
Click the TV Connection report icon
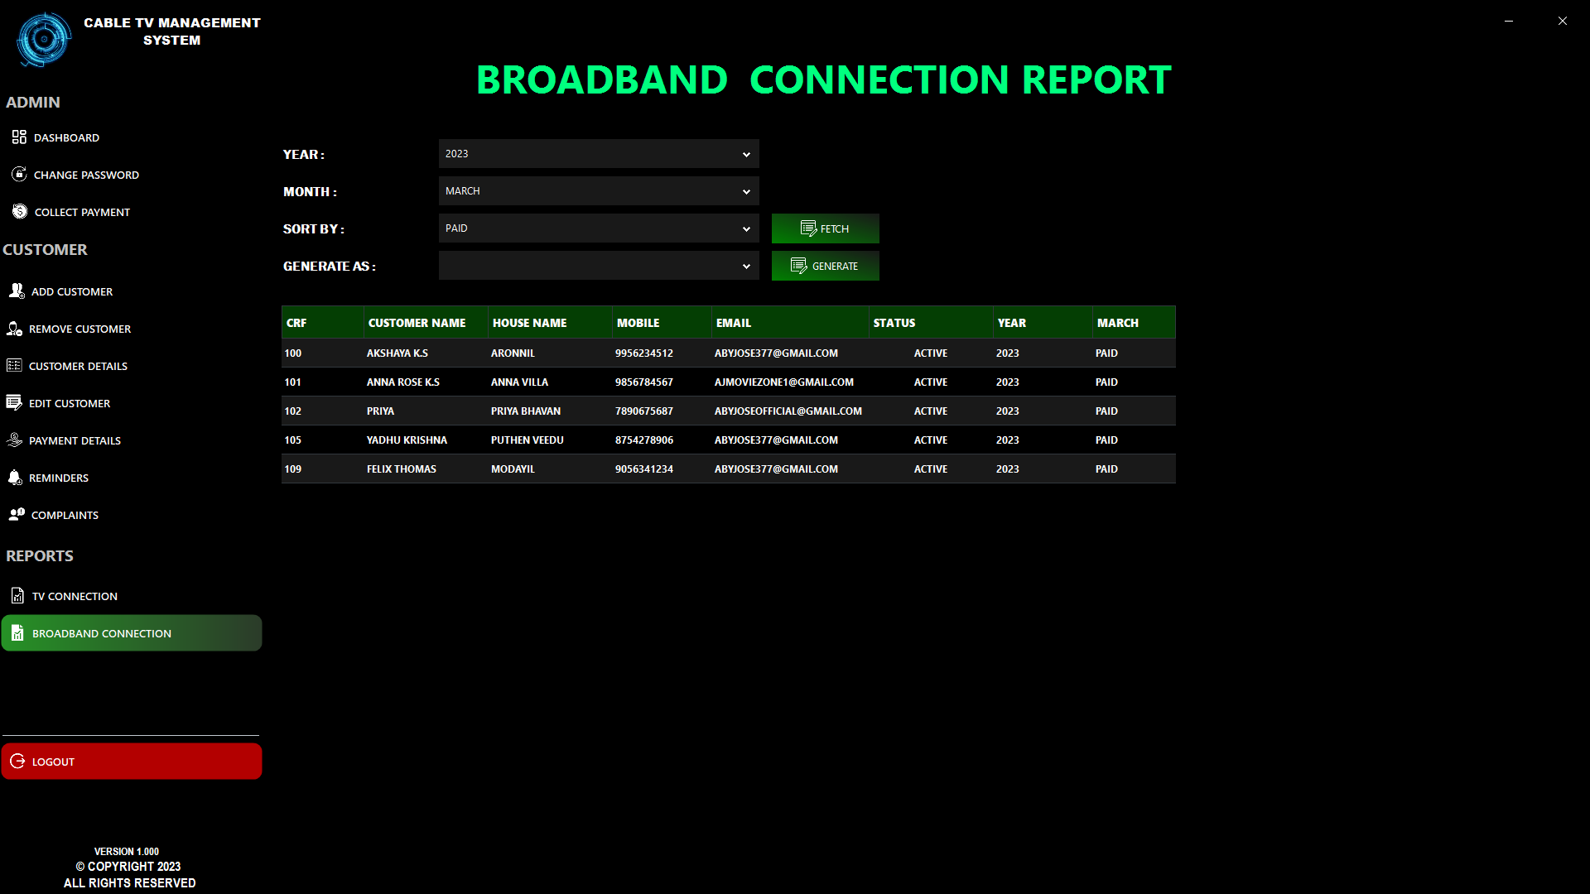[17, 596]
